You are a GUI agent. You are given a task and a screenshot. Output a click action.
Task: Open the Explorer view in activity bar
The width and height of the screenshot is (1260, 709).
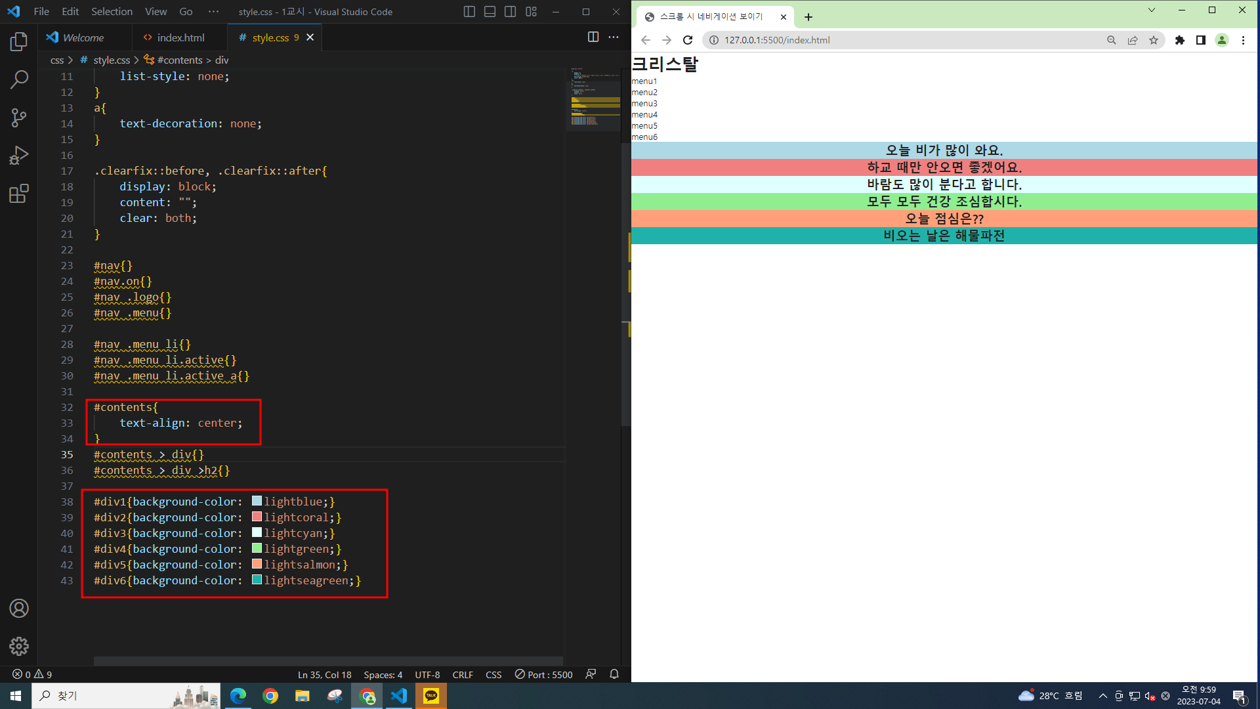[19, 41]
